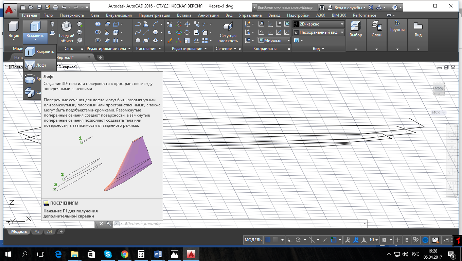
Task: Select the Line drawing tool
Action: click(146, 32)
